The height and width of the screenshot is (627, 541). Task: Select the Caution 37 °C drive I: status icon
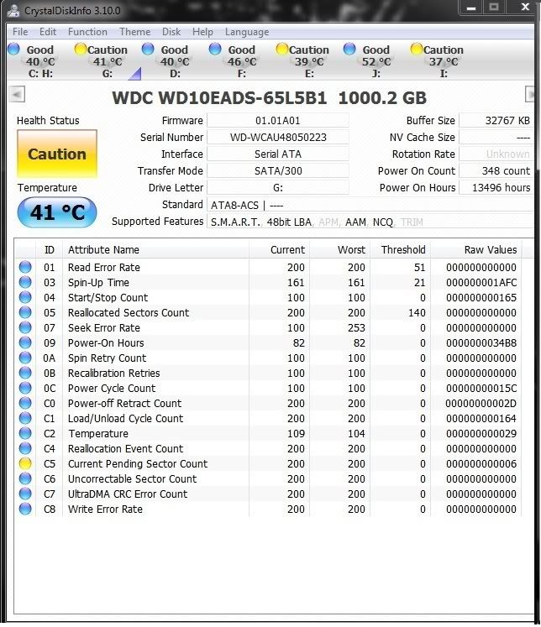(x=417, y=50)
